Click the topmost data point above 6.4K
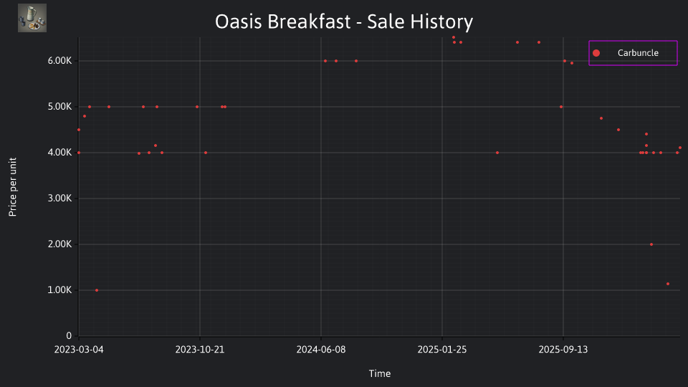 [454, 37]
